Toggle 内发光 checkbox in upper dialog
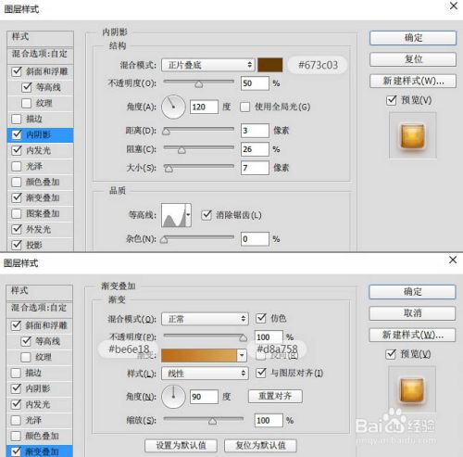This screenshot has height=457, width=463. (17, 150)
